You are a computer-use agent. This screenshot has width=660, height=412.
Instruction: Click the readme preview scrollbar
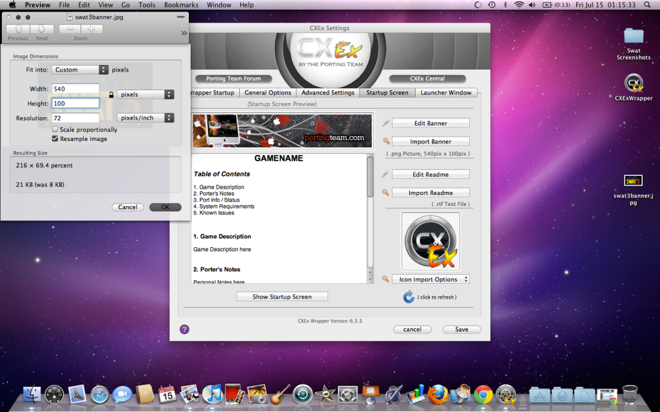coord(370,219)
